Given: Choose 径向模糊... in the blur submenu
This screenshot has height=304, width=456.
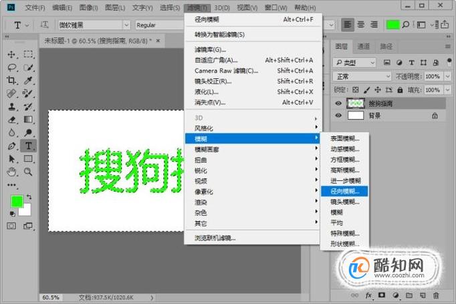Looking at the screenshot, I should pos(344,191).
